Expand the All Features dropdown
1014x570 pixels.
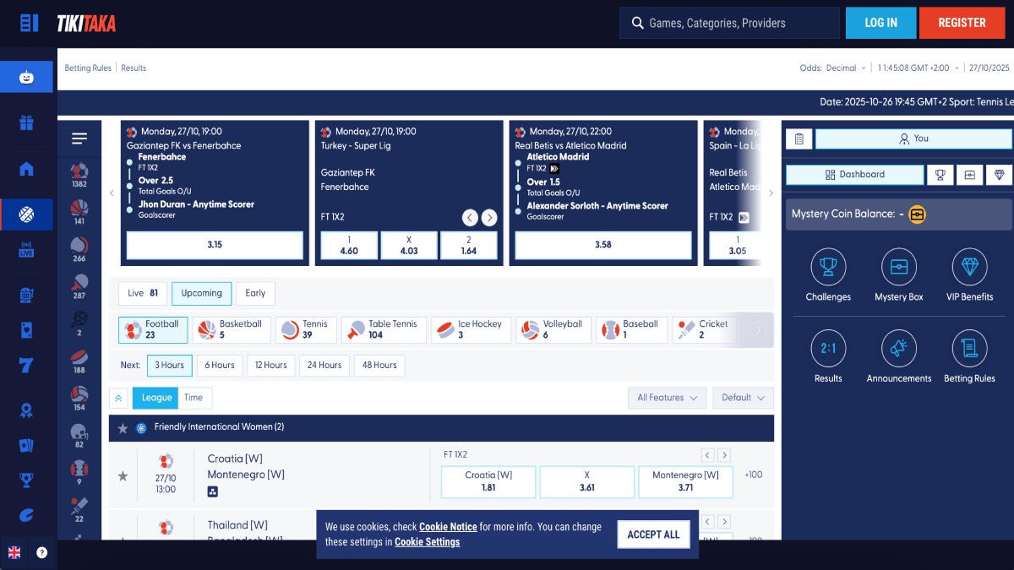pyautogui.click(x=667, y=398)
